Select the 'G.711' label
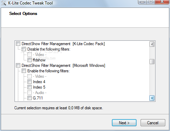 (x=38, y=98)
